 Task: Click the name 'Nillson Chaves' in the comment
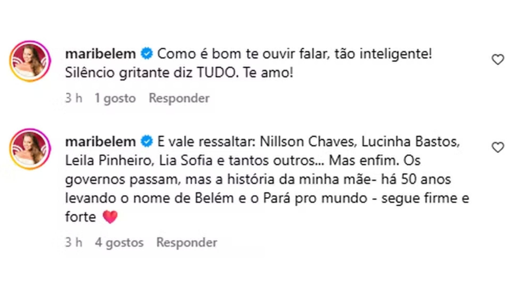pyautogui.click(x=308, y=141)
